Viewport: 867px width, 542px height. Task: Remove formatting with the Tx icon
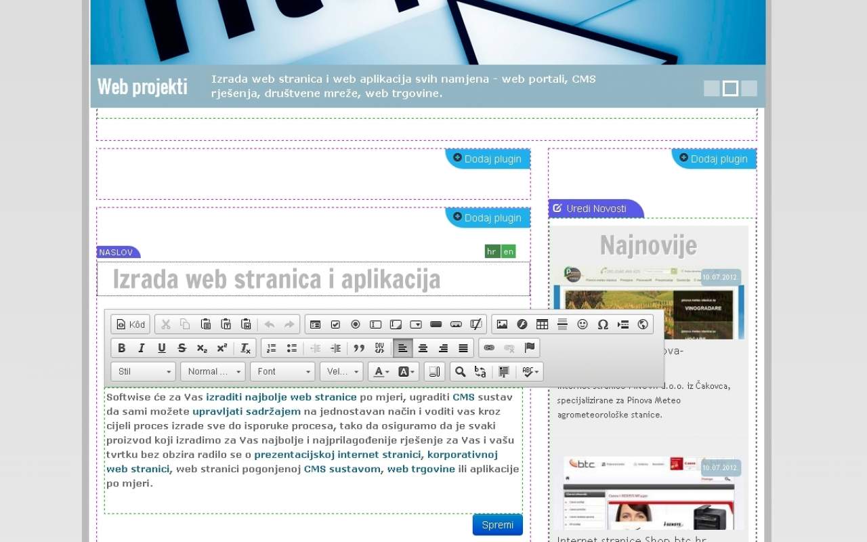[245, 348]
